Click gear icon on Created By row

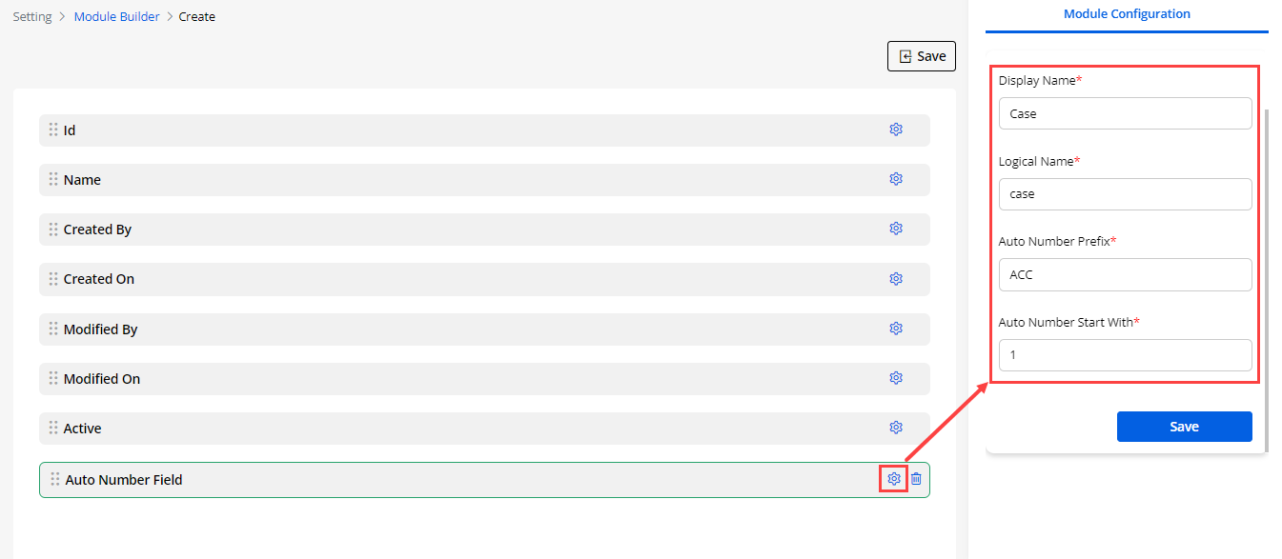[896, 229]
